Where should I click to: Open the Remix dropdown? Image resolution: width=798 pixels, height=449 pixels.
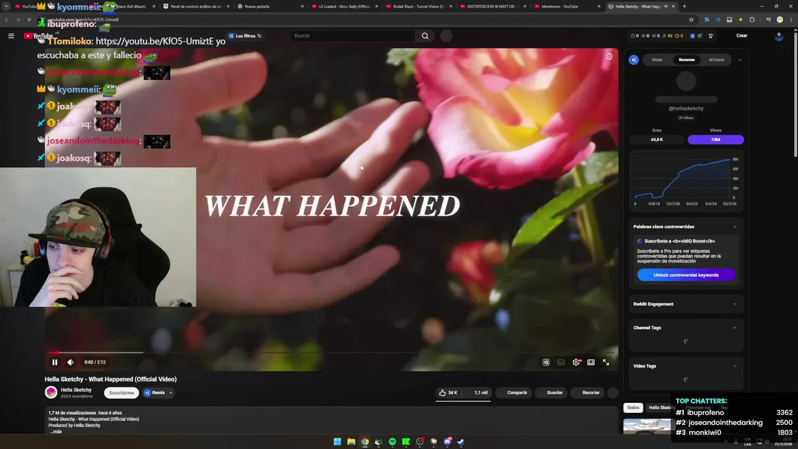click(x=158, y=393)
